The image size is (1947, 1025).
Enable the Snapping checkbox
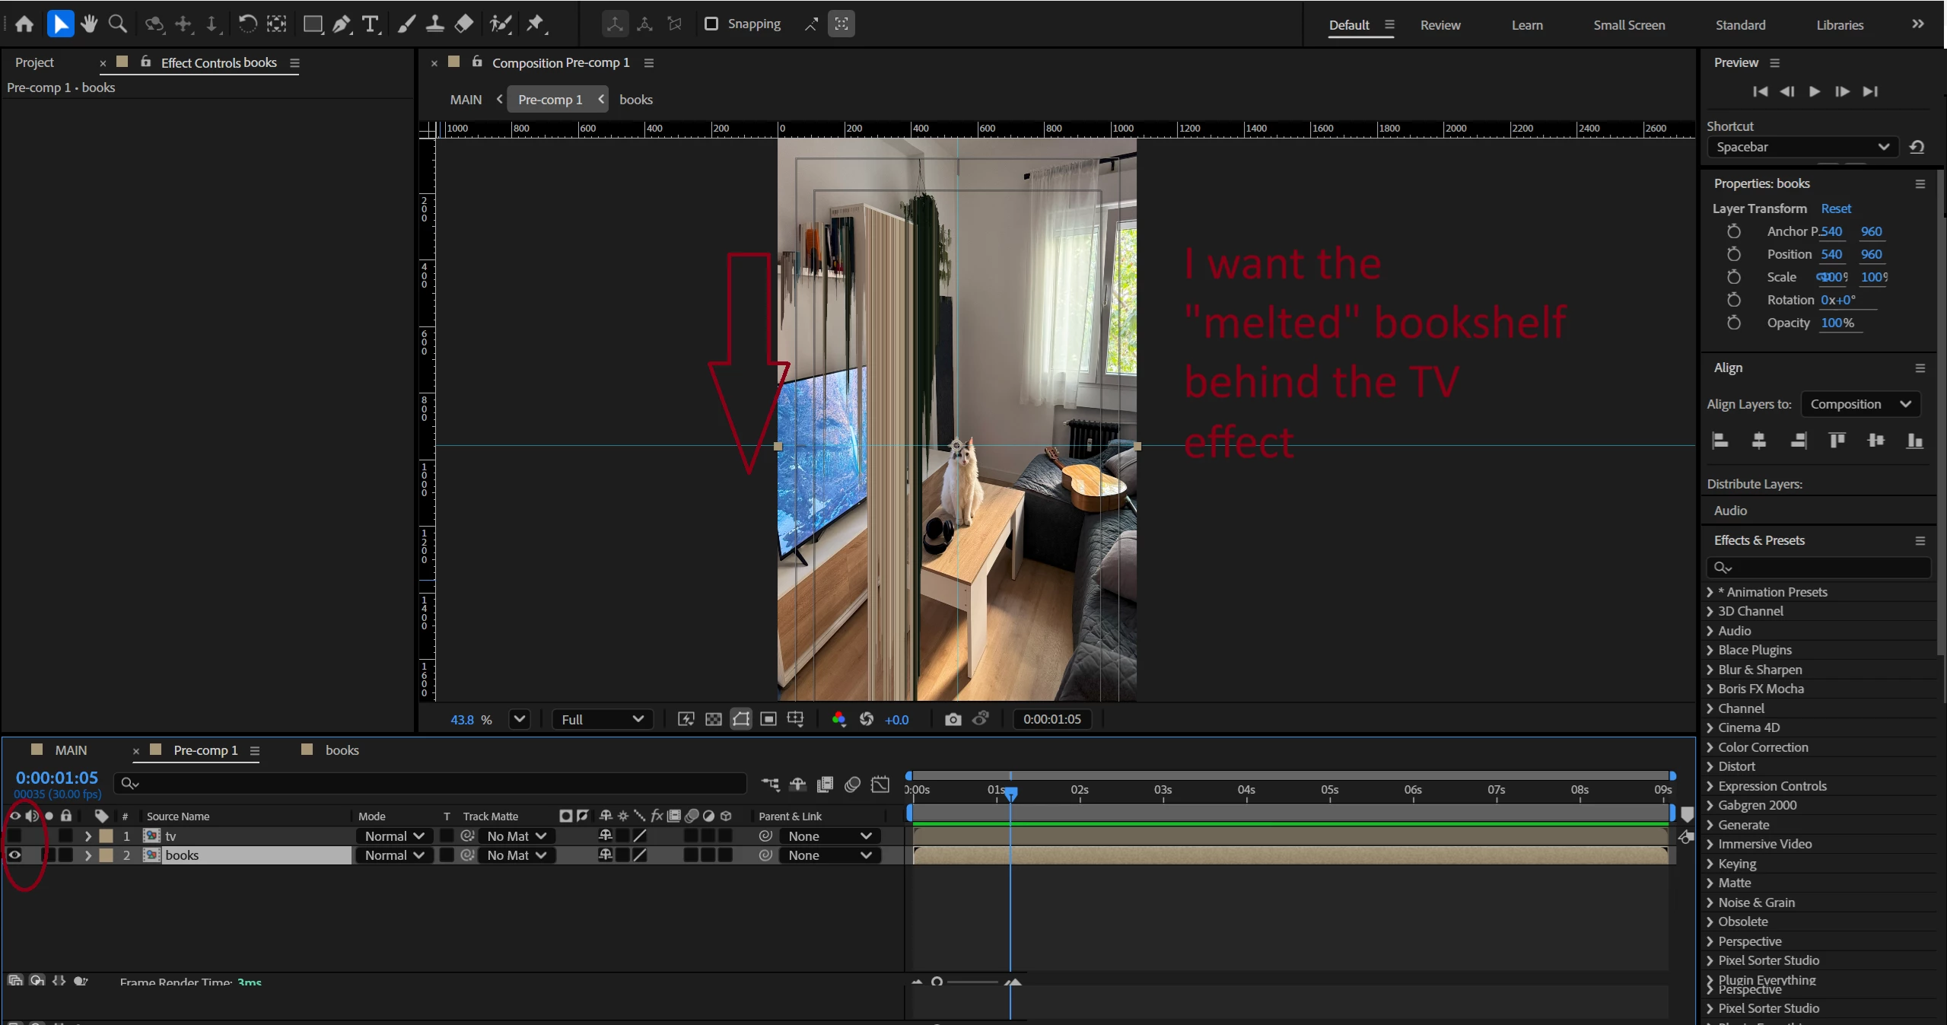711,24
